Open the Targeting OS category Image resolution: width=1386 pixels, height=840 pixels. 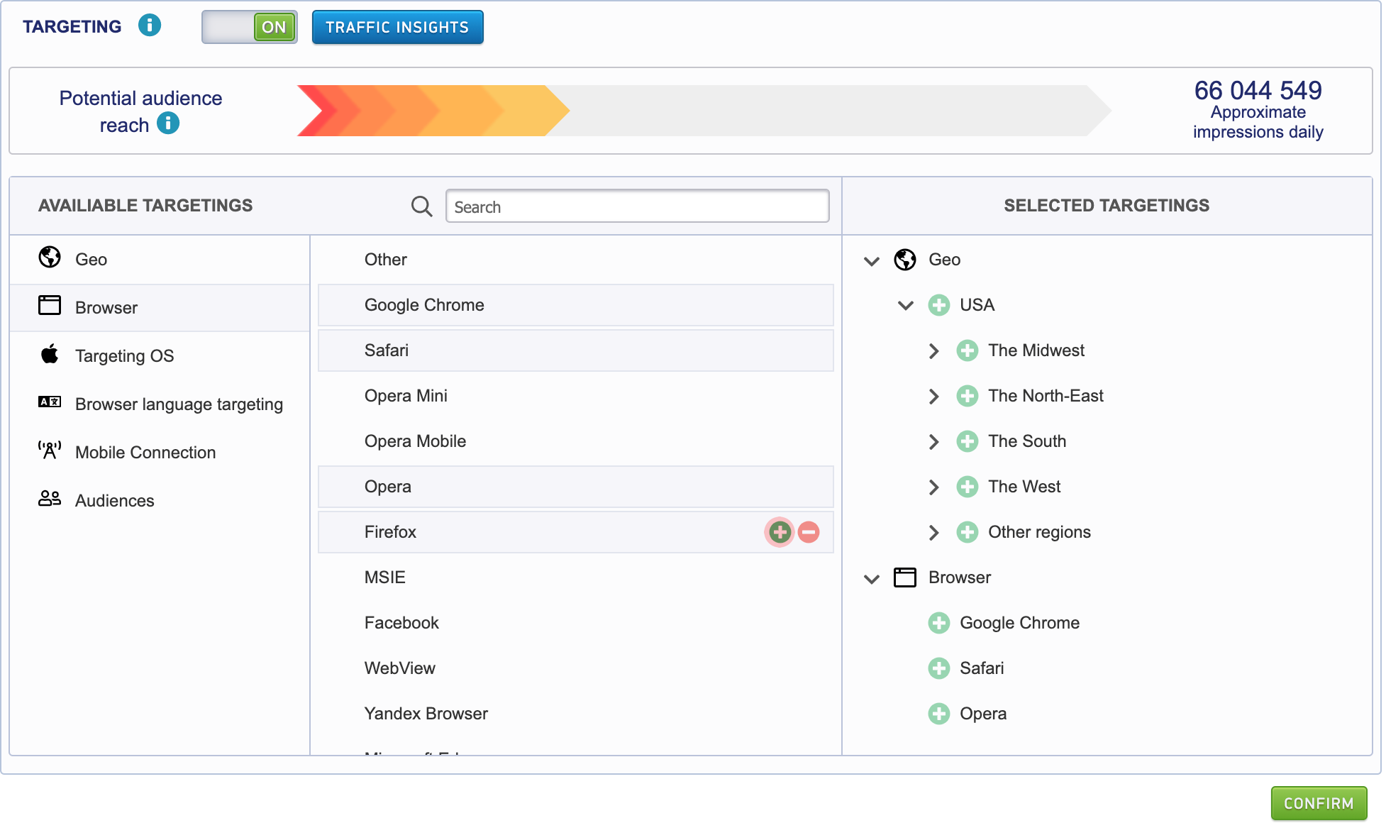124,355
